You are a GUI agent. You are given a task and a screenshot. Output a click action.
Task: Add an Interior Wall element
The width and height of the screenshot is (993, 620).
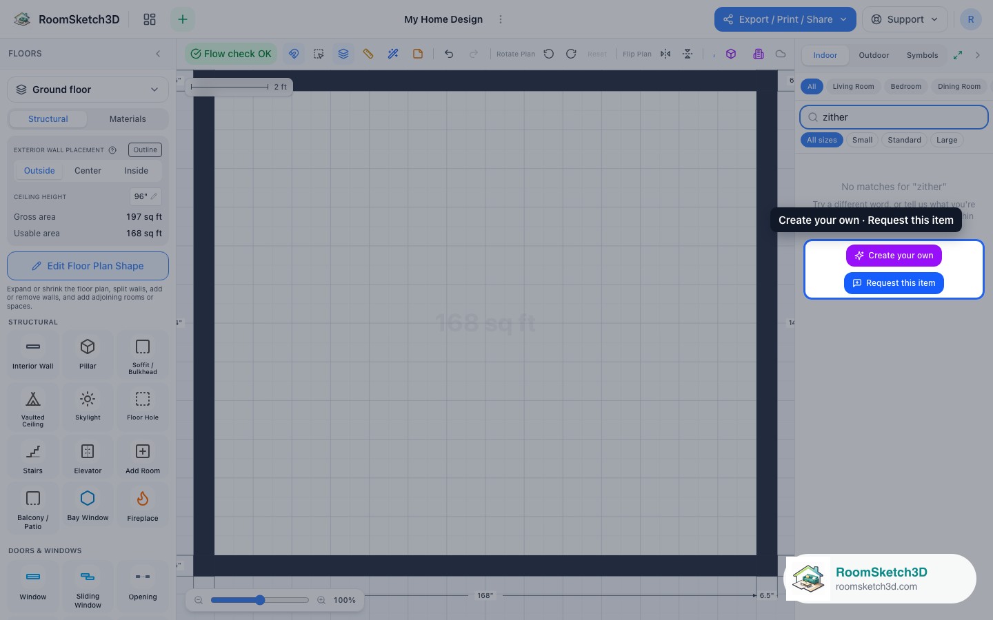[33, 354]
